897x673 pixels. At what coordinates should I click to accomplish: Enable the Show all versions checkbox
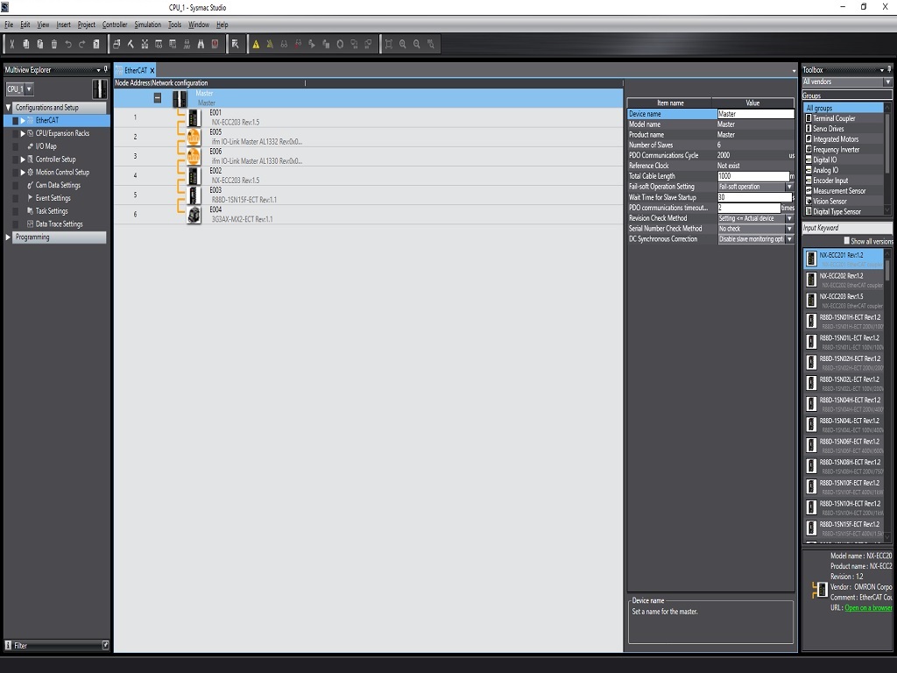[x=847, y=241]
